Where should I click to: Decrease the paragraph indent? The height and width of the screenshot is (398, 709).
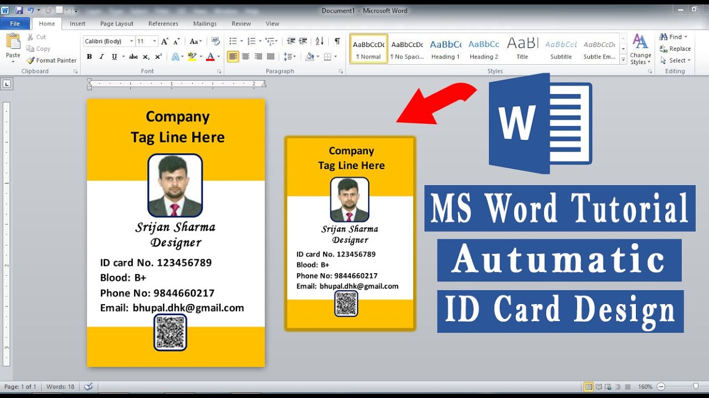[x=291, y=41]
